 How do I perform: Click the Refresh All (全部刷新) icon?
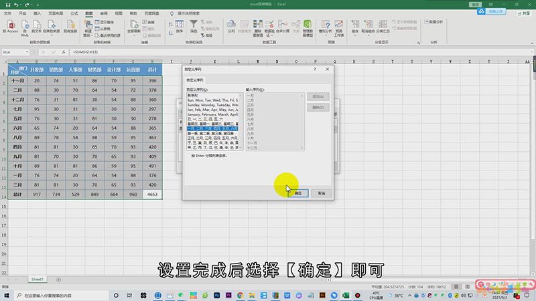pos(133,26)
